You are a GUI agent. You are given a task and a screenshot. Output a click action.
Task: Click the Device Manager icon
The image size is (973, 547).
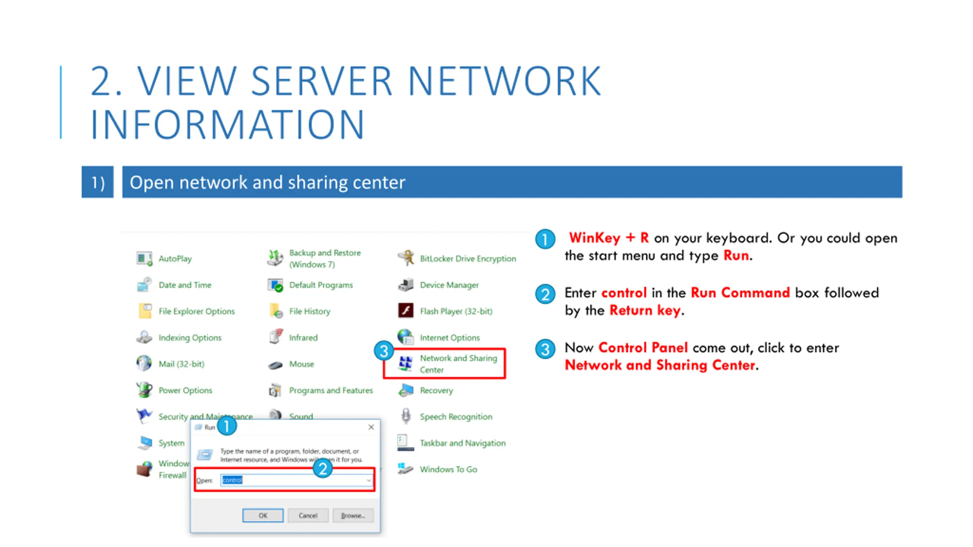[x=406, y=285]
